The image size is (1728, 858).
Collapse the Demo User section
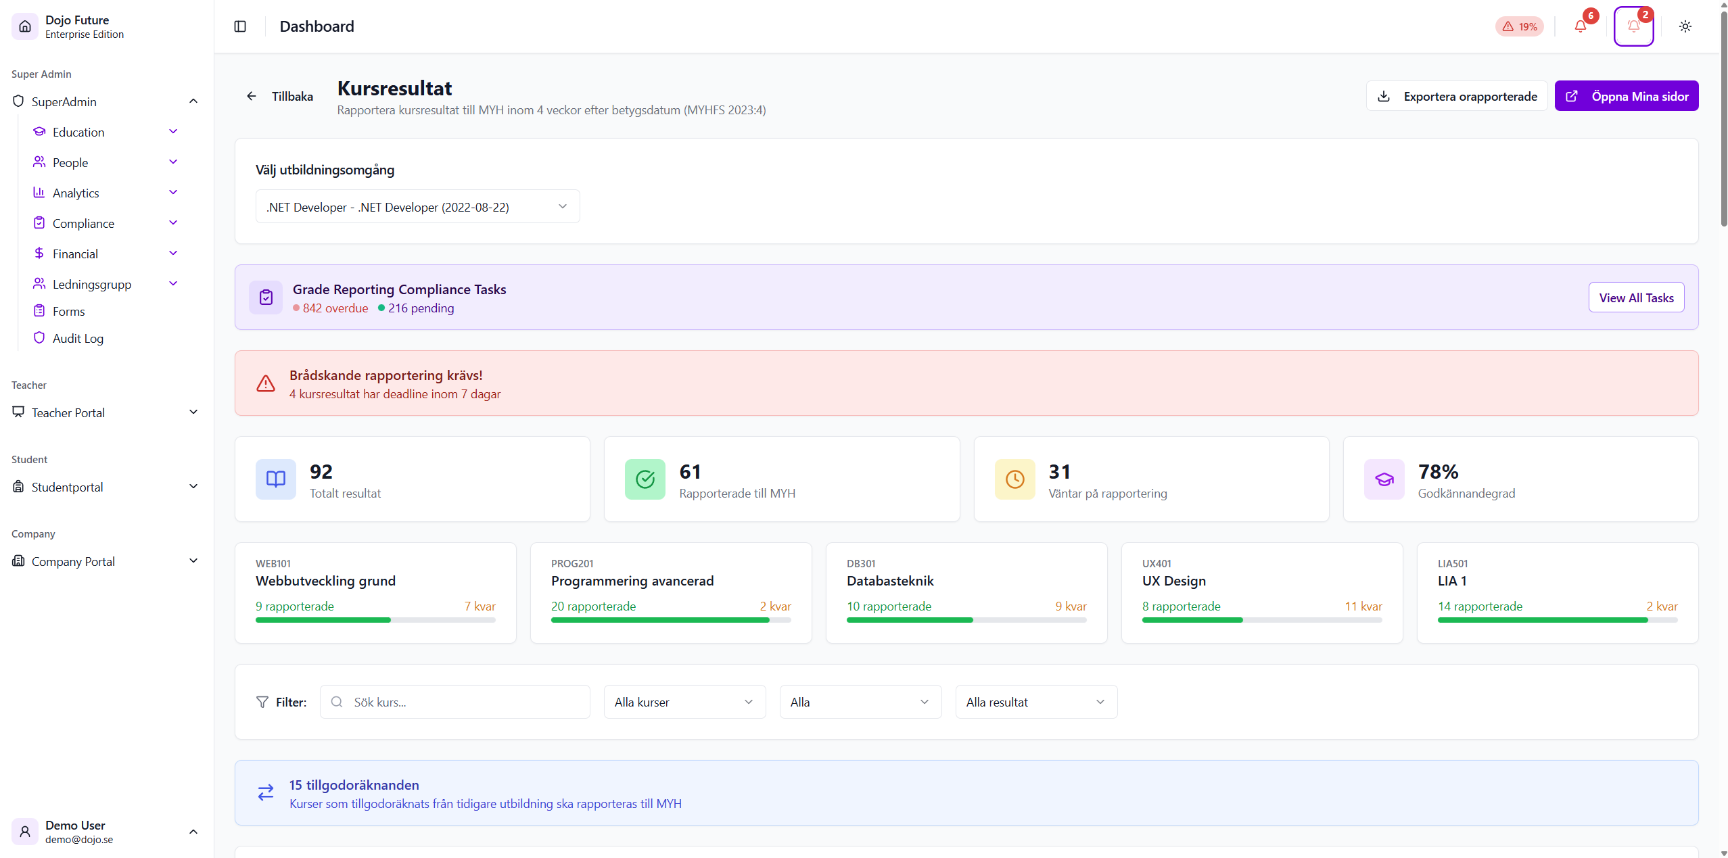(x=193, y=832)
